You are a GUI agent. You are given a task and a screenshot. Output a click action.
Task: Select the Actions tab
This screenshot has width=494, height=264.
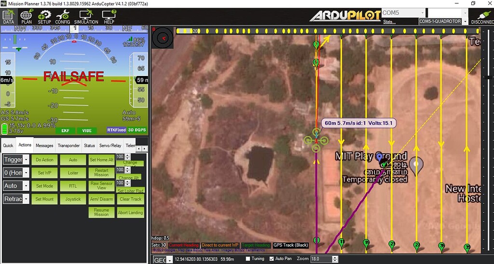(x=25, y=145)
